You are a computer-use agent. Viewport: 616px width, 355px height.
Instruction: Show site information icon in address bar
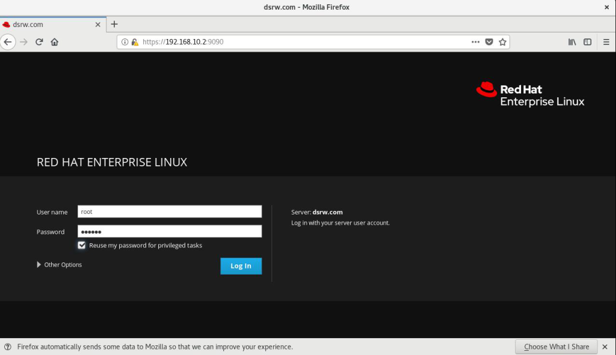[125, 42]
